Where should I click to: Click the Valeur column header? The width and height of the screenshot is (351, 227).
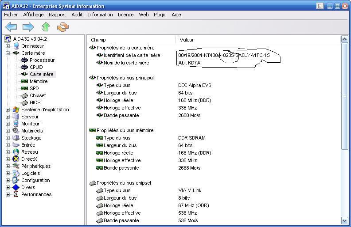click(258, 40)
